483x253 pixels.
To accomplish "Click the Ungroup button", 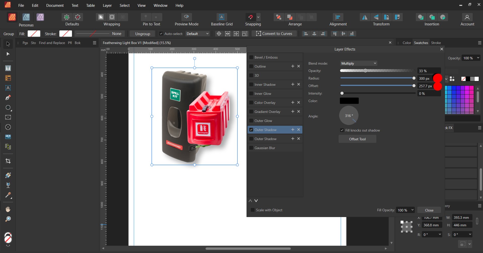I will 142,33.
